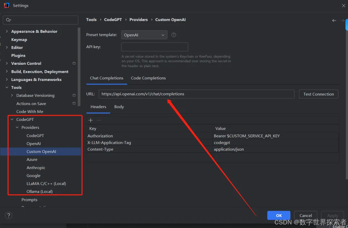Image resolution: width=348 pixels, height=228 pixels.
Task: Click the Value column header
Action: [275, 128]
